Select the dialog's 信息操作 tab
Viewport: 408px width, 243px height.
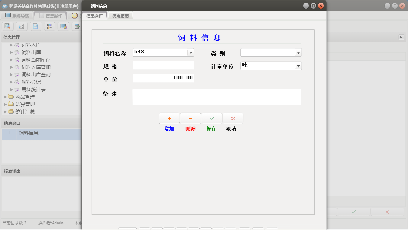click(94, 16)
